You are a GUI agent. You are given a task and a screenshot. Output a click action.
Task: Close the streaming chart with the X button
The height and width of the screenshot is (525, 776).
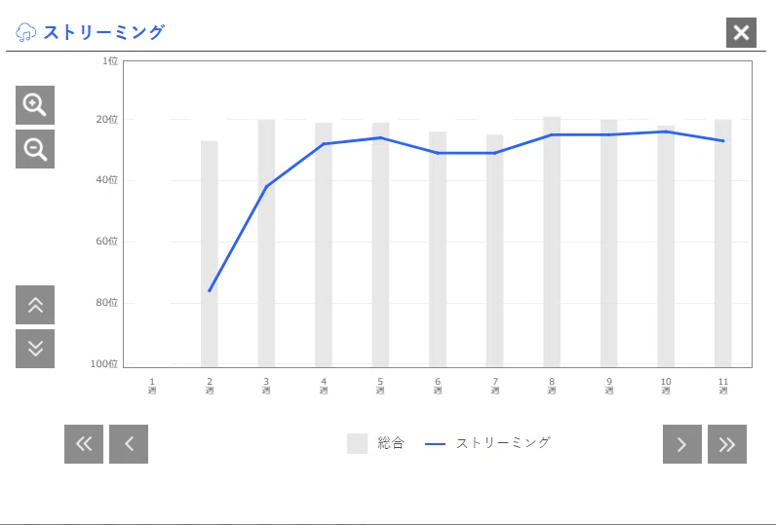point(741,32)
